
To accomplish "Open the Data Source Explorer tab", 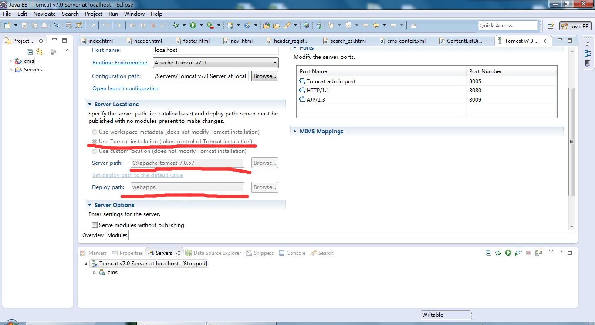I will [213, 253].
